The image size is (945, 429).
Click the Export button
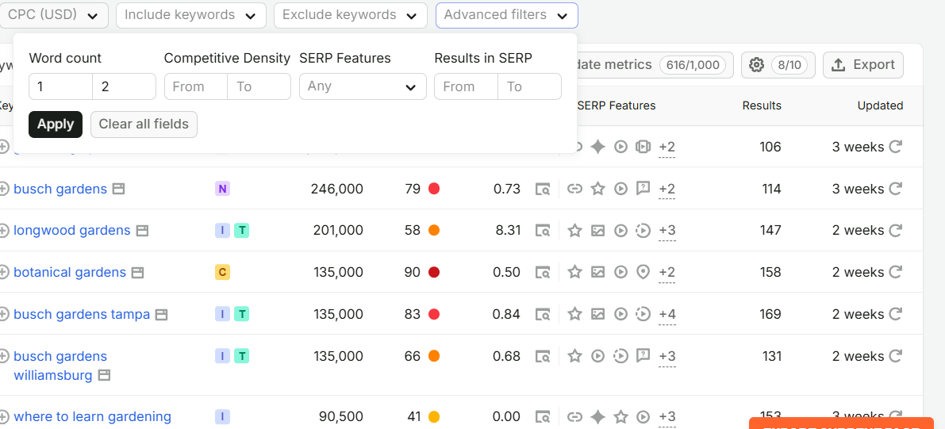tap(863, 65)
